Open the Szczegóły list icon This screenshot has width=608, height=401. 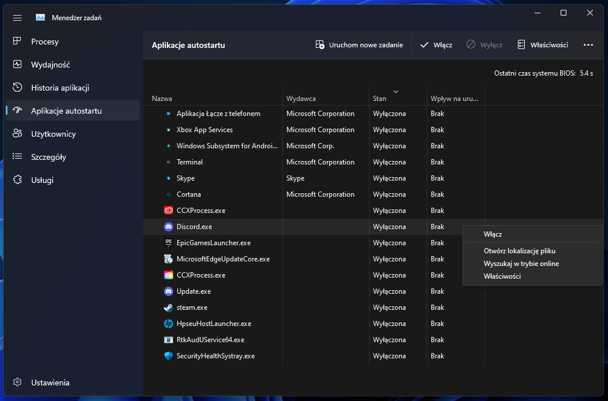pyautogui.click(x=17, y=156)
